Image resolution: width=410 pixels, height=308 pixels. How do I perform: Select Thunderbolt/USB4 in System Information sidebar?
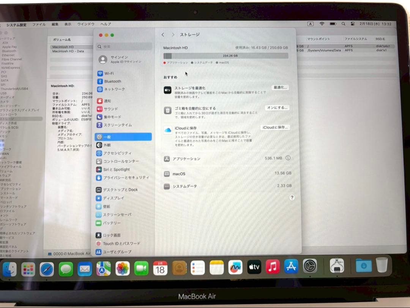[x=14, y=89]
